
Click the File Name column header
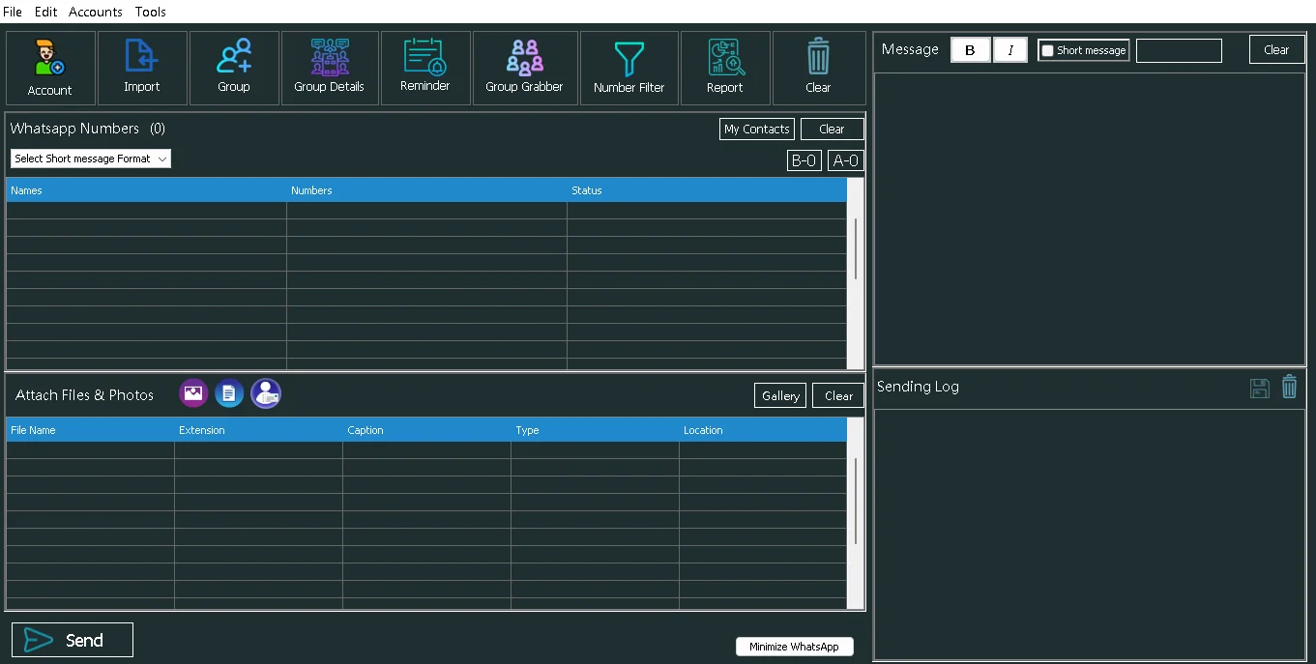tap(90, 430)
